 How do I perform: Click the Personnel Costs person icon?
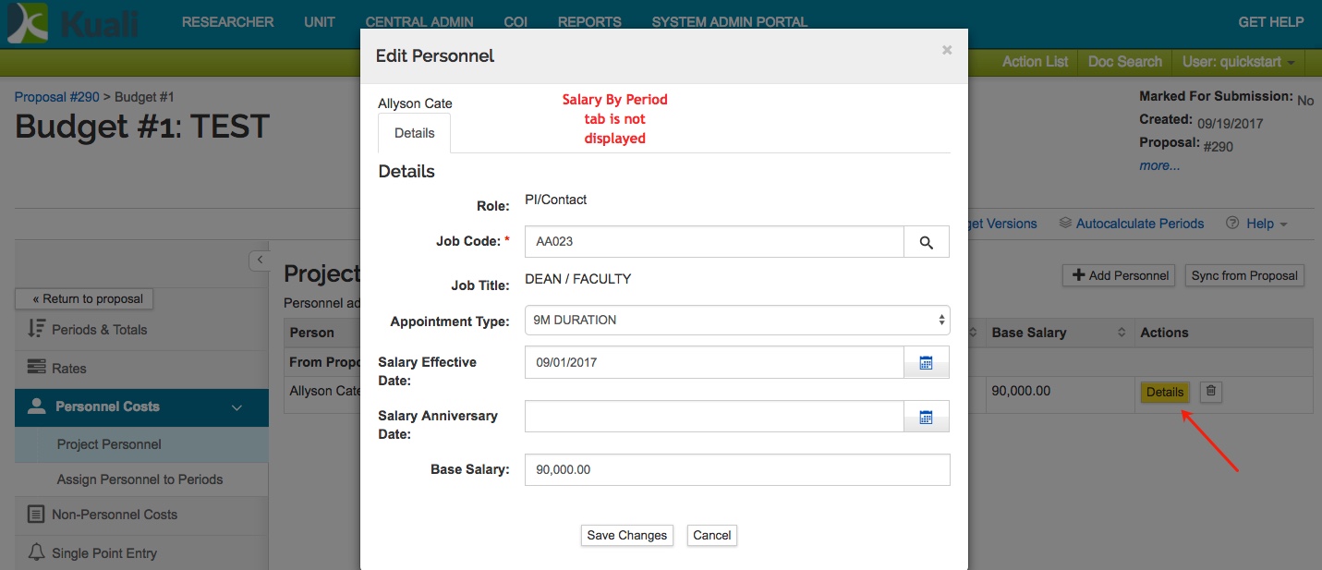click(37, 406)
